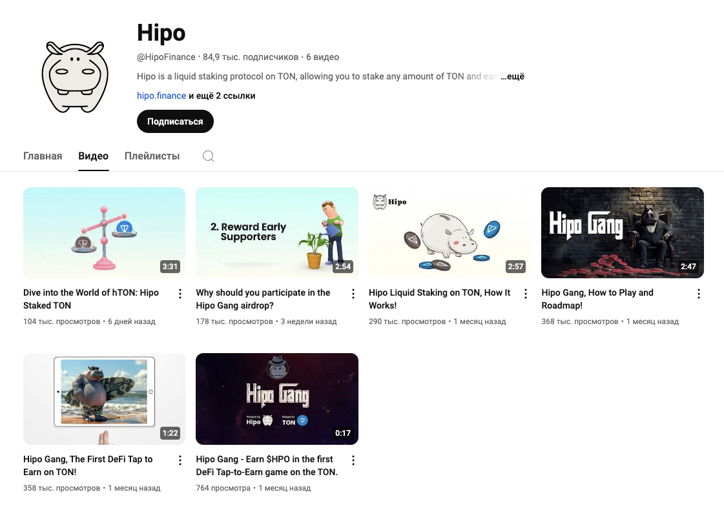Open the scales thumbnail video (3:31)

[105, 232]
